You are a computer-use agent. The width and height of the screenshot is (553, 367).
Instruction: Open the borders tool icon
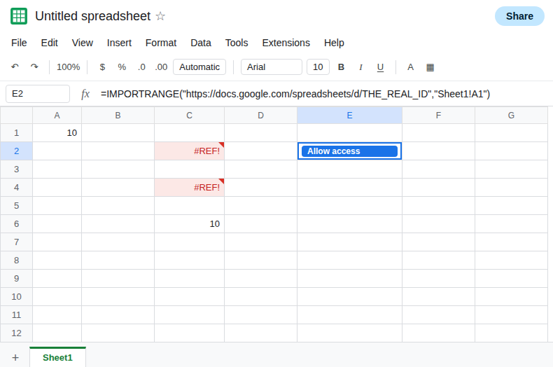pyautogui.click(x=430, y=67)
